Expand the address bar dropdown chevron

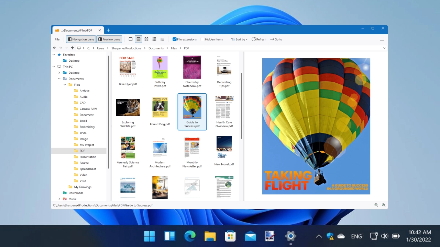pos(384,48)
